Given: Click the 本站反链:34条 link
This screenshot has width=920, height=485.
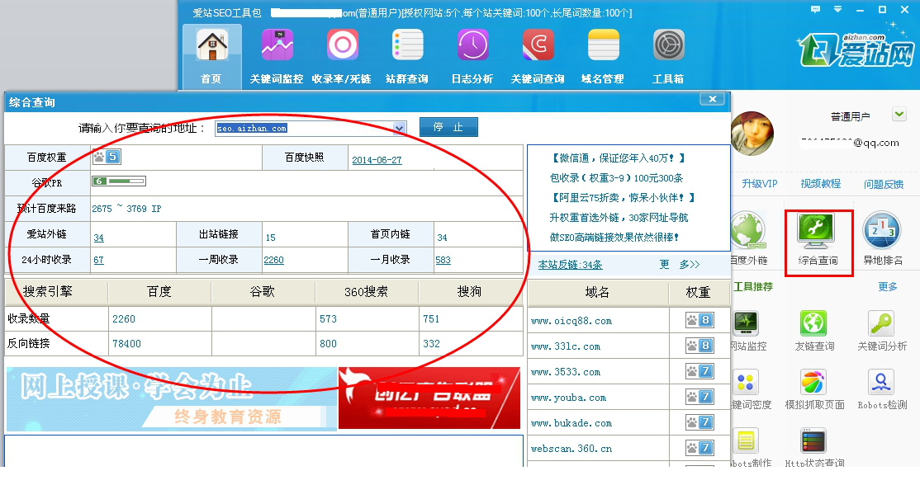Looking at the screenshot, I should (x=571, y=265).
